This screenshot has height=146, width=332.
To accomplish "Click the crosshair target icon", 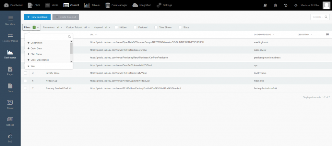I will (x=296, y=5).
